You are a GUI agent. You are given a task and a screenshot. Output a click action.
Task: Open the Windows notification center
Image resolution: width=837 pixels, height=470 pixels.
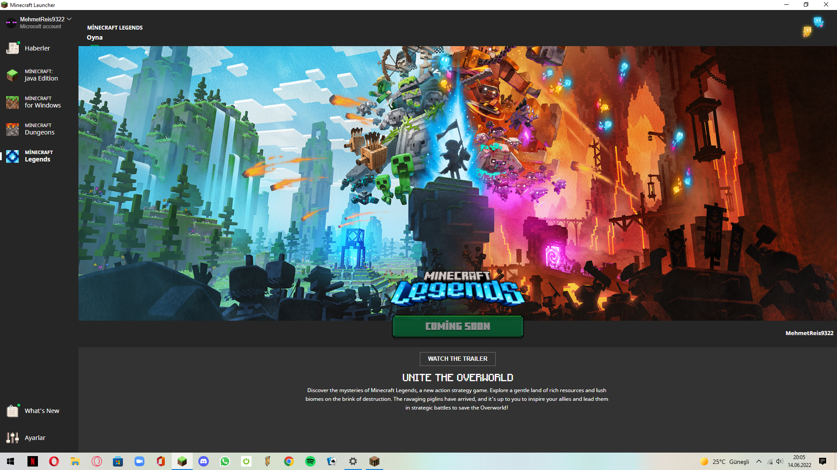[x=823, y=461]
